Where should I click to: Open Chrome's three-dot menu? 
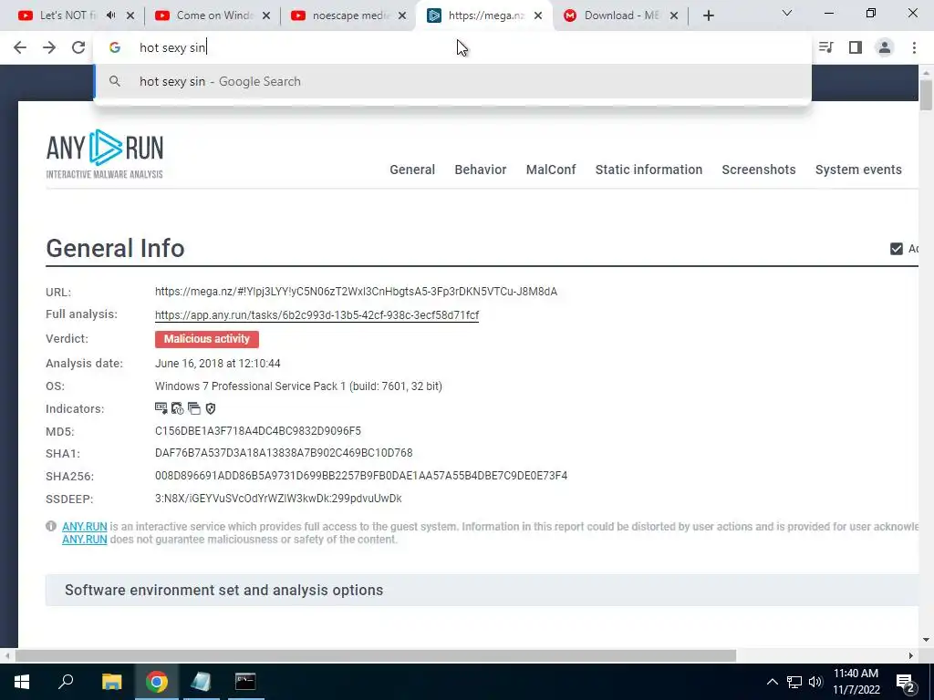914,47
